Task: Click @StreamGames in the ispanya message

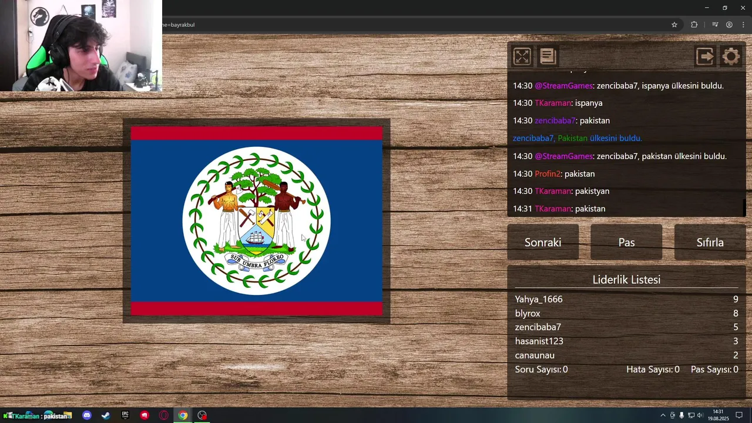Action: click(564, 86)
